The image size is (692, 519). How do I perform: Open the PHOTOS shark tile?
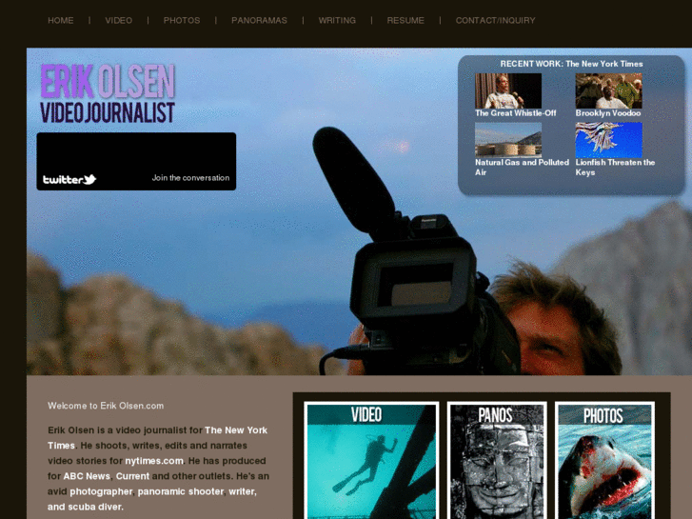(x=604, y=461)
